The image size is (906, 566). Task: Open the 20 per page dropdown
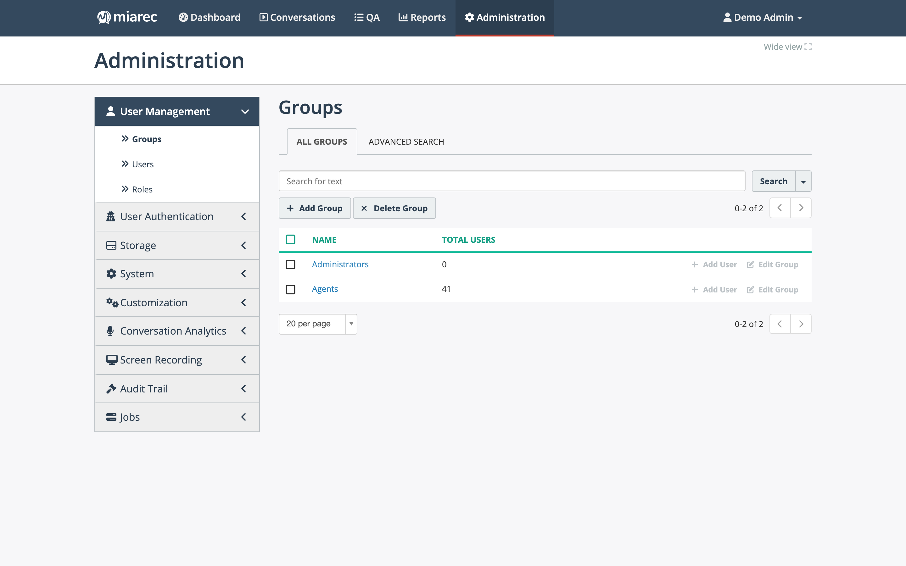[x=318, y=324]
